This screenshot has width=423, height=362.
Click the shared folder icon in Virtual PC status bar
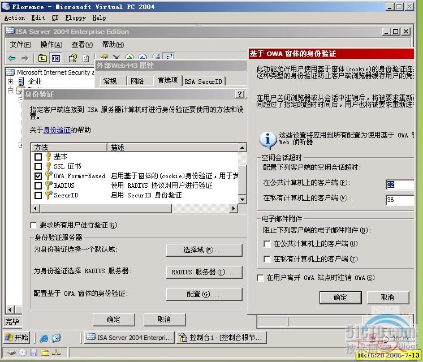[45, 352]
